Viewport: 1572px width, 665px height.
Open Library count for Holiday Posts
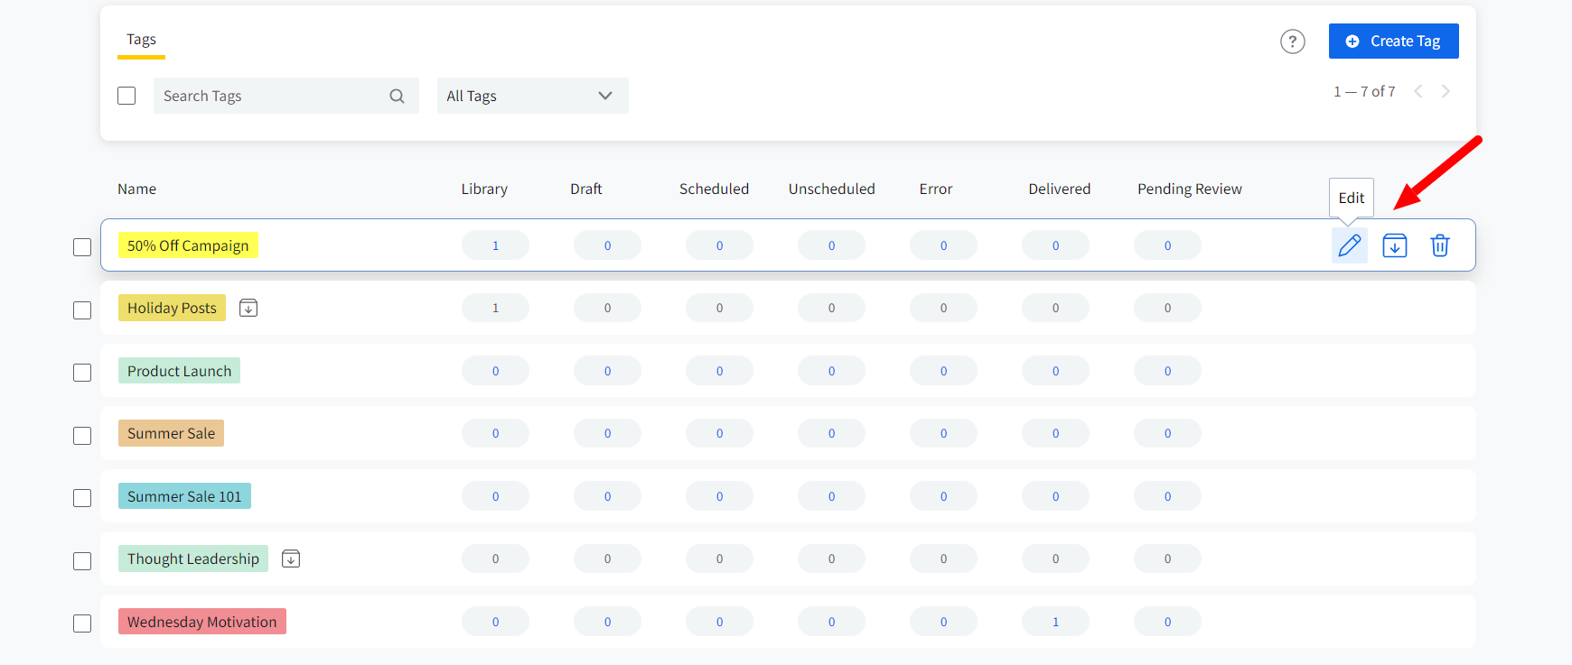click(495, 309)
